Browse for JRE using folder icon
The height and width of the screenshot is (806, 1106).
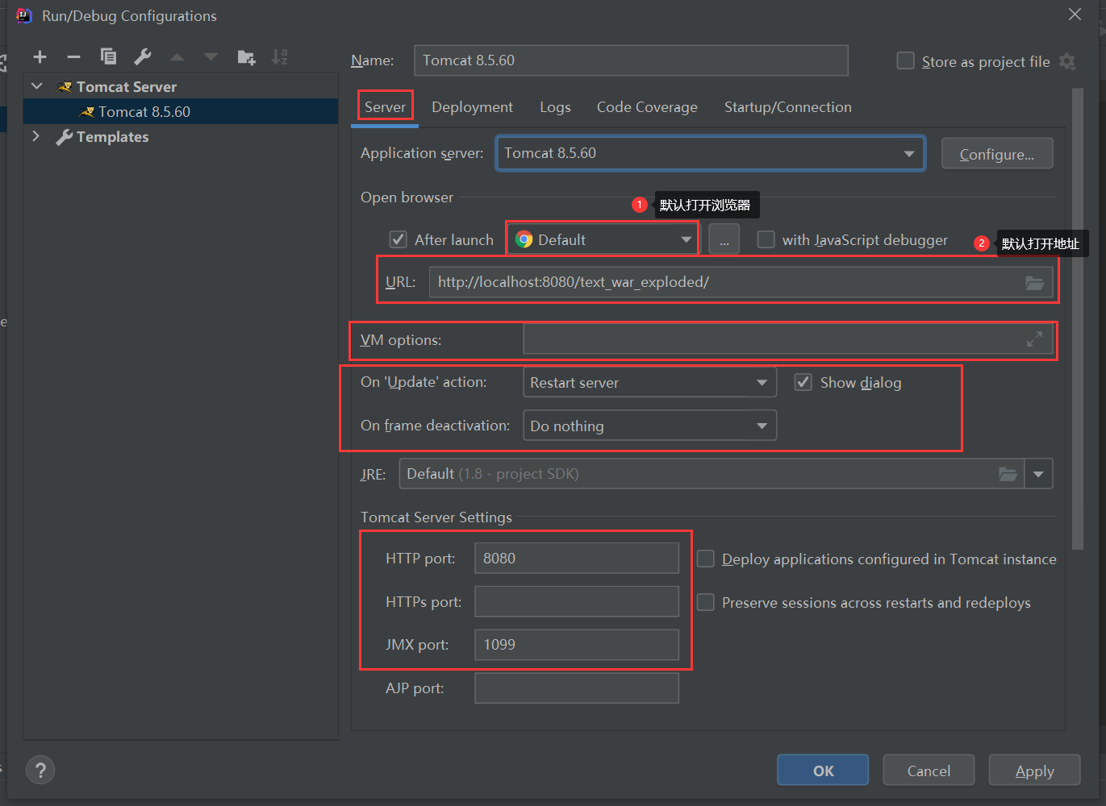[x=1008, y=474]
